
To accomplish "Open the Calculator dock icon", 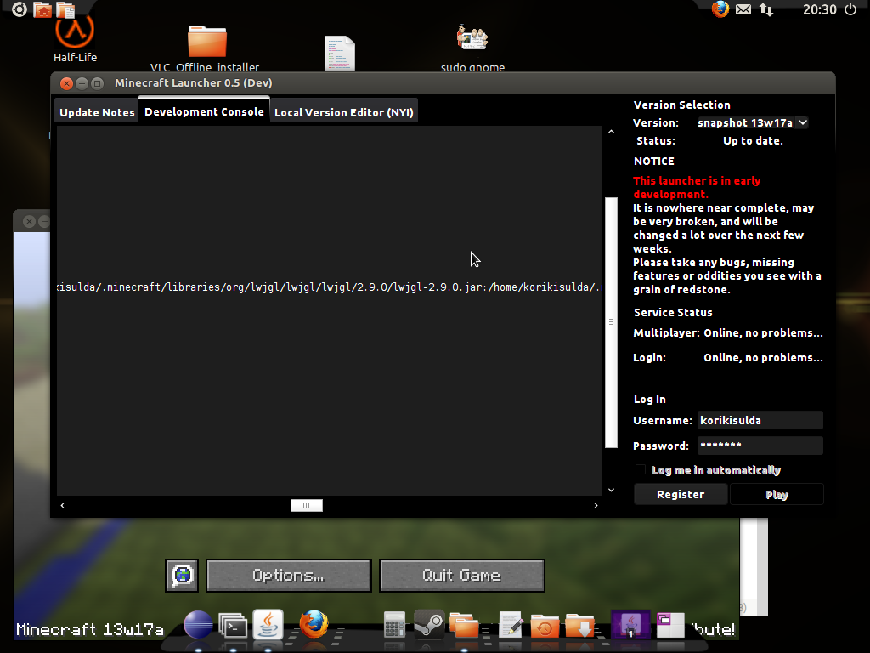I will tap(393, 626).
